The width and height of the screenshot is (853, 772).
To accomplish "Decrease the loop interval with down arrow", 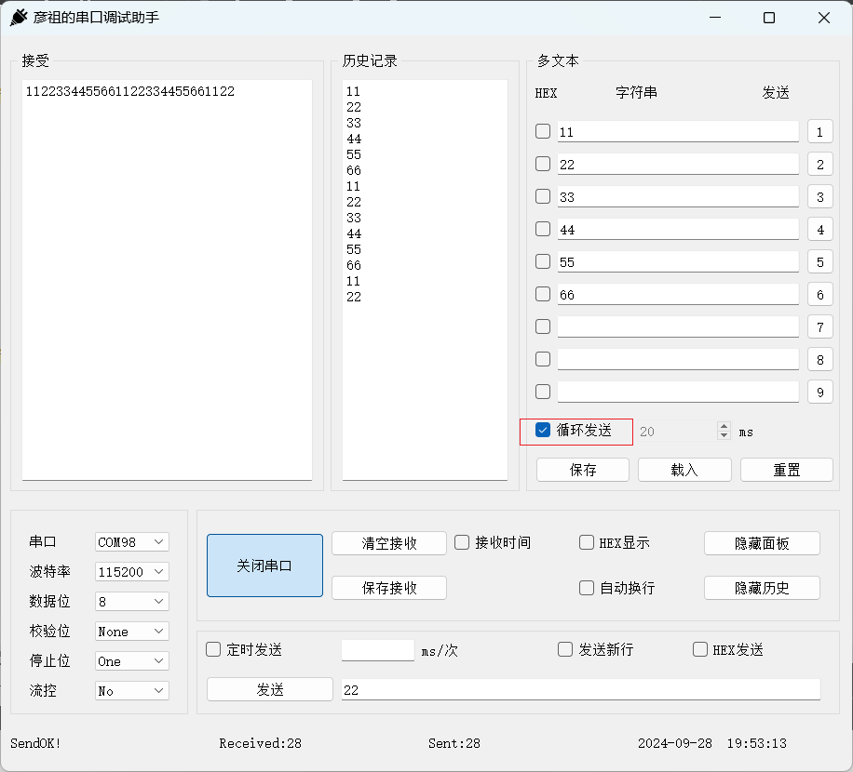I will [x=724, y=435].
